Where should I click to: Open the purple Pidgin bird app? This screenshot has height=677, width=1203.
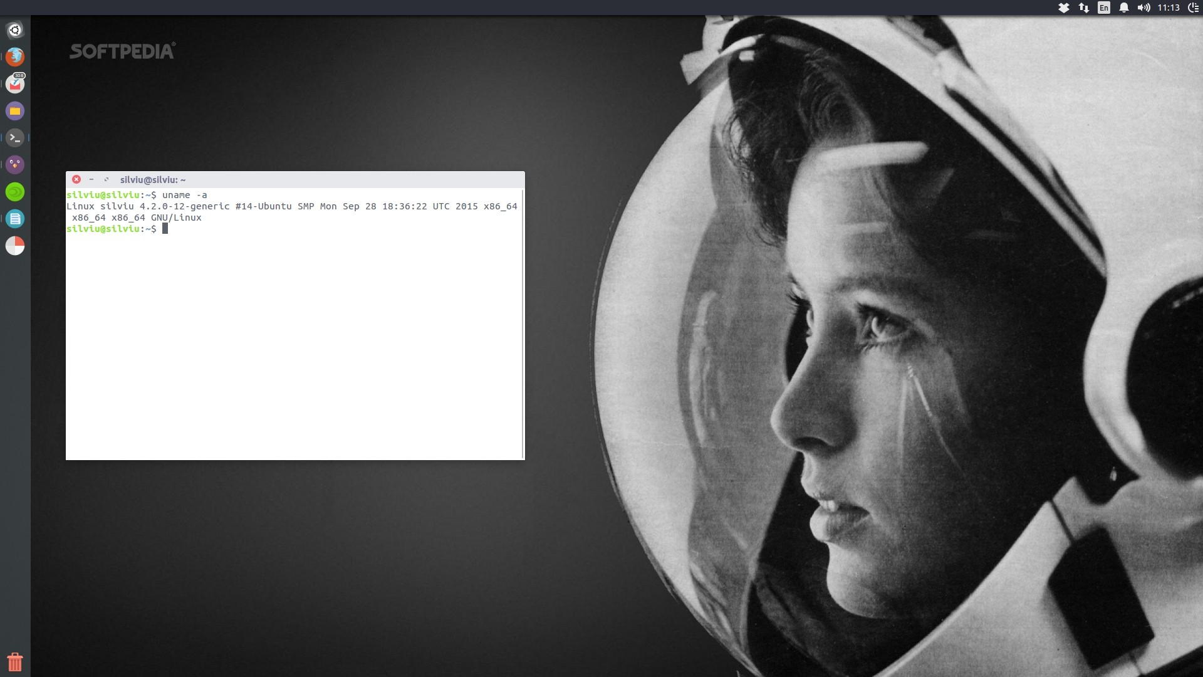(x=15, y=165)
